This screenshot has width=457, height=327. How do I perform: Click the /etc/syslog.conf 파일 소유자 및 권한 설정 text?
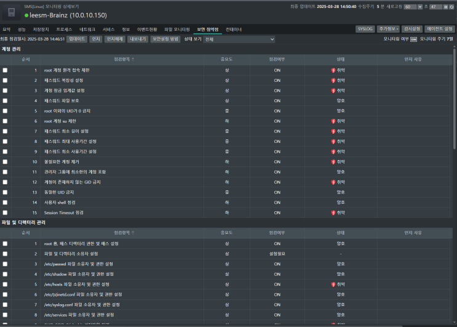[x=82, y=305]
